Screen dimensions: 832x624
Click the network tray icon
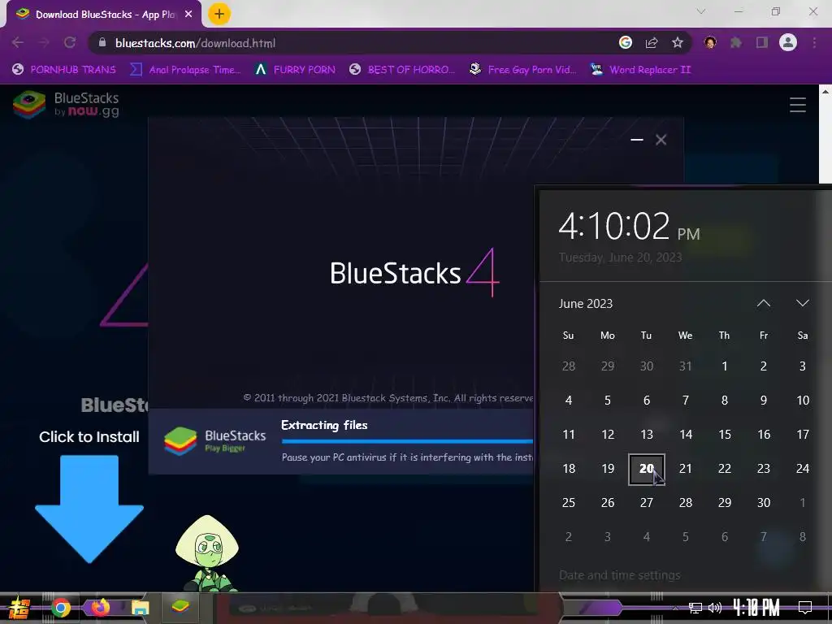pos(695,608)
